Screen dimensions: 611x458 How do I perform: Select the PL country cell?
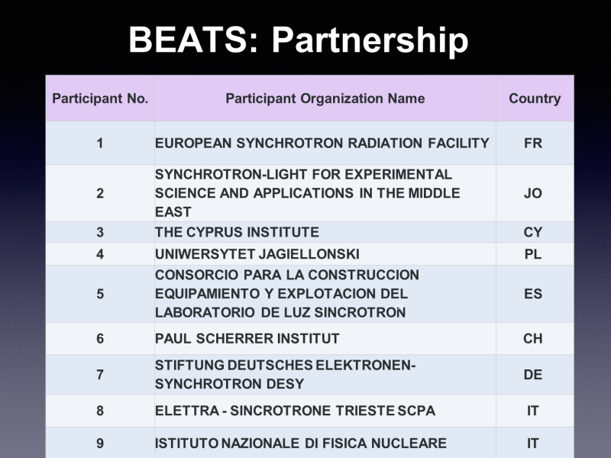(x=533, y=254)
